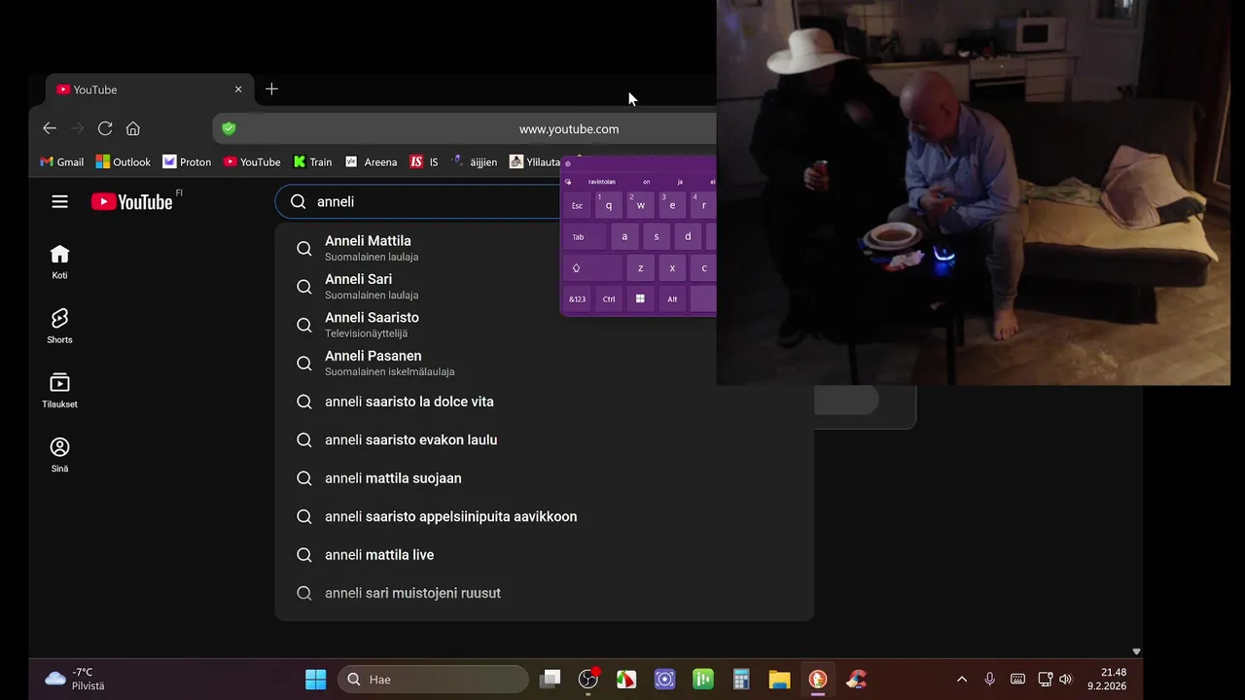The width and height of the screenshot is (1245, 700).
Task: Open Calculator from the taskbar
Action: coord(741,679)
